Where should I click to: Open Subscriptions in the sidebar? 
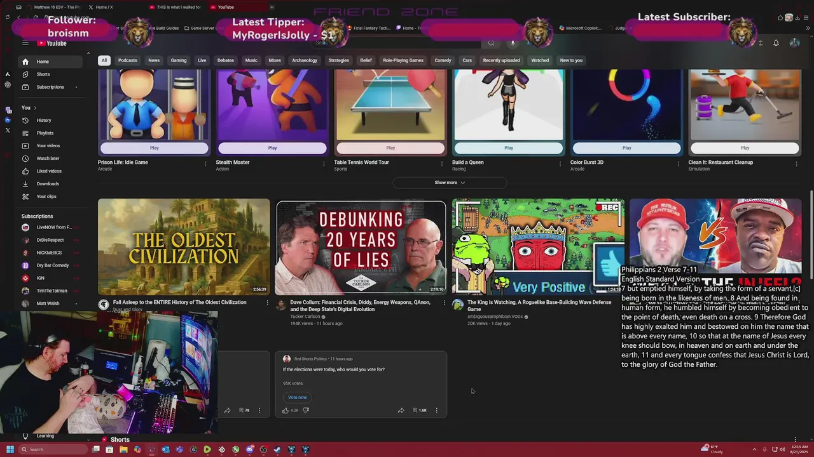(x=50, y=87)
